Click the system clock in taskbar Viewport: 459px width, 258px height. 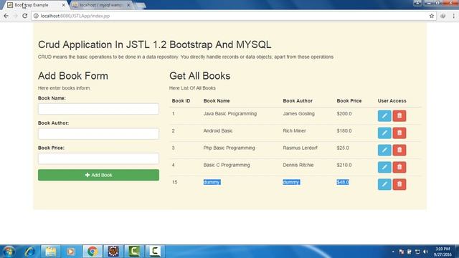pos(443,252)
